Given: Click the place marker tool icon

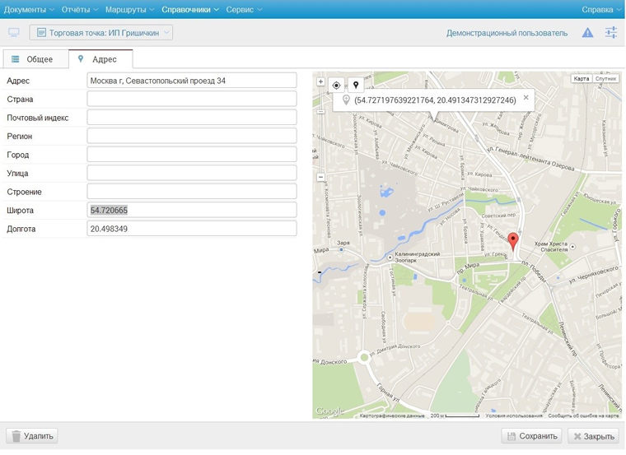Looking at the screenshot, I should (356, 85).
